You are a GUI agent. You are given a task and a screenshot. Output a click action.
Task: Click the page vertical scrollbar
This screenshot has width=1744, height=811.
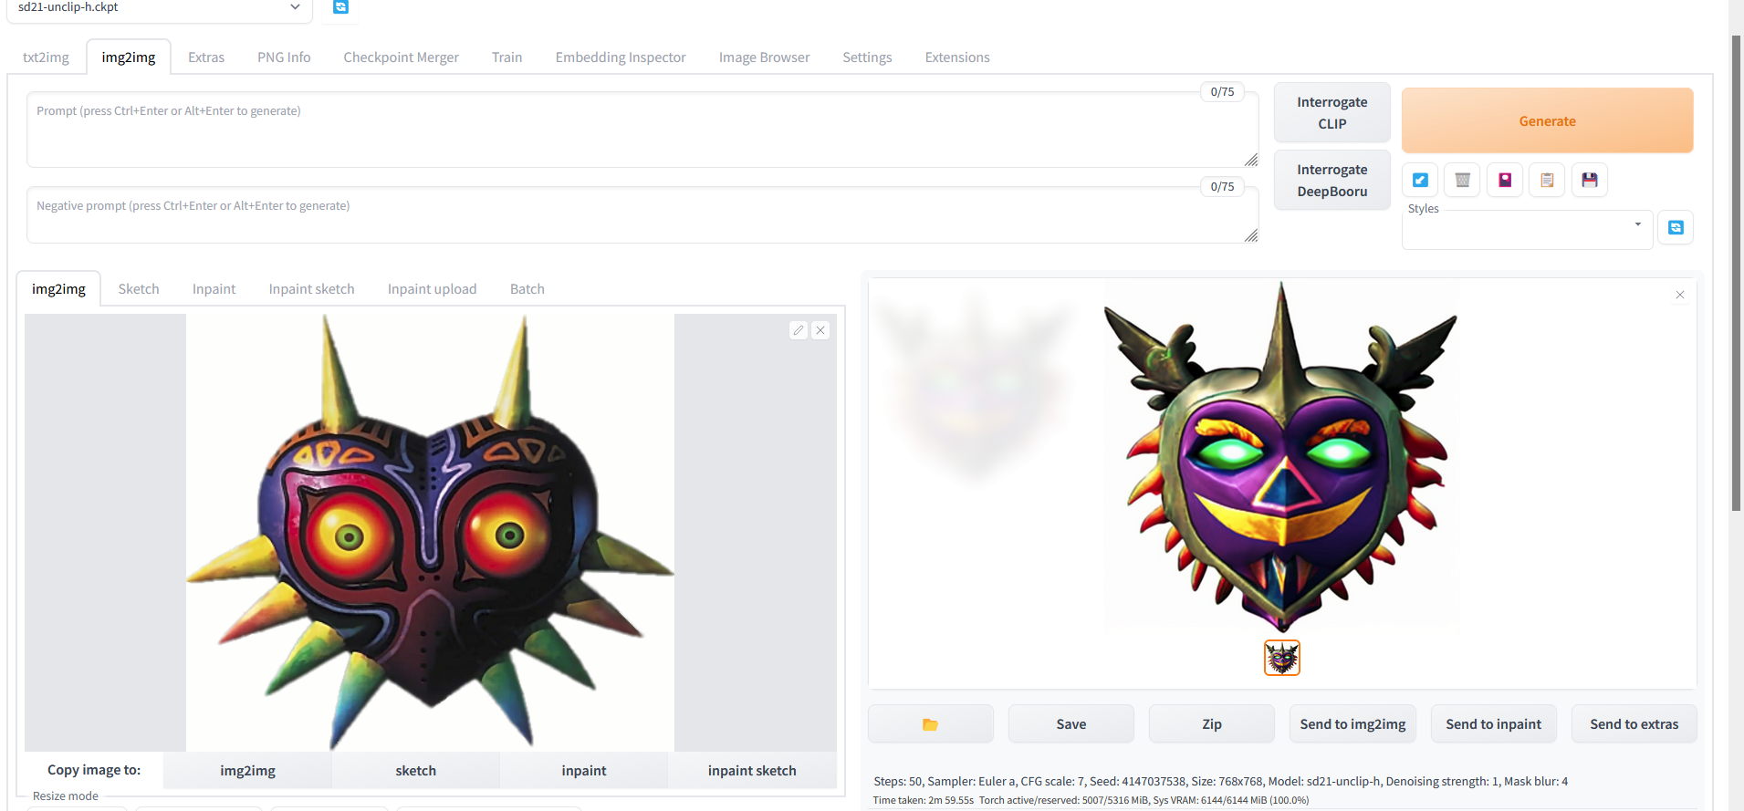pos(1737,274)
